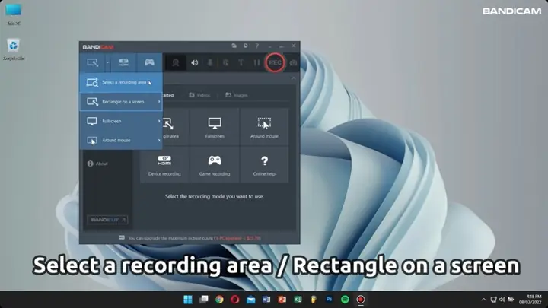
Task: Choose Fullscreen in the dropdown menu
Action: point(121,121)
